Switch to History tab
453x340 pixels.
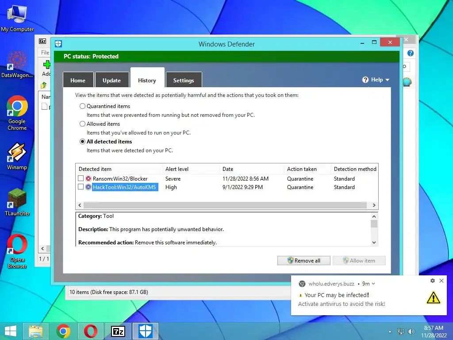tap(147, 78)
